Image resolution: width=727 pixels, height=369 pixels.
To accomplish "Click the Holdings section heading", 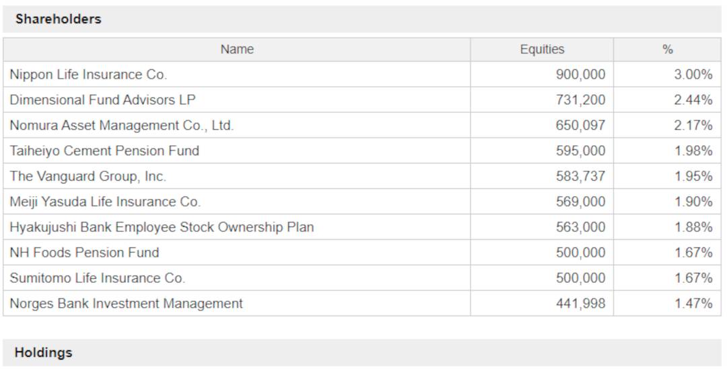I will [x=43, y=353].
